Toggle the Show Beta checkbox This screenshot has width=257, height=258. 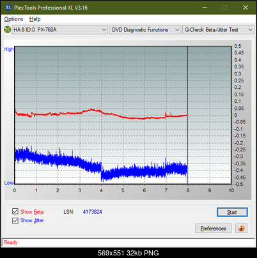(x=15, y=211)
